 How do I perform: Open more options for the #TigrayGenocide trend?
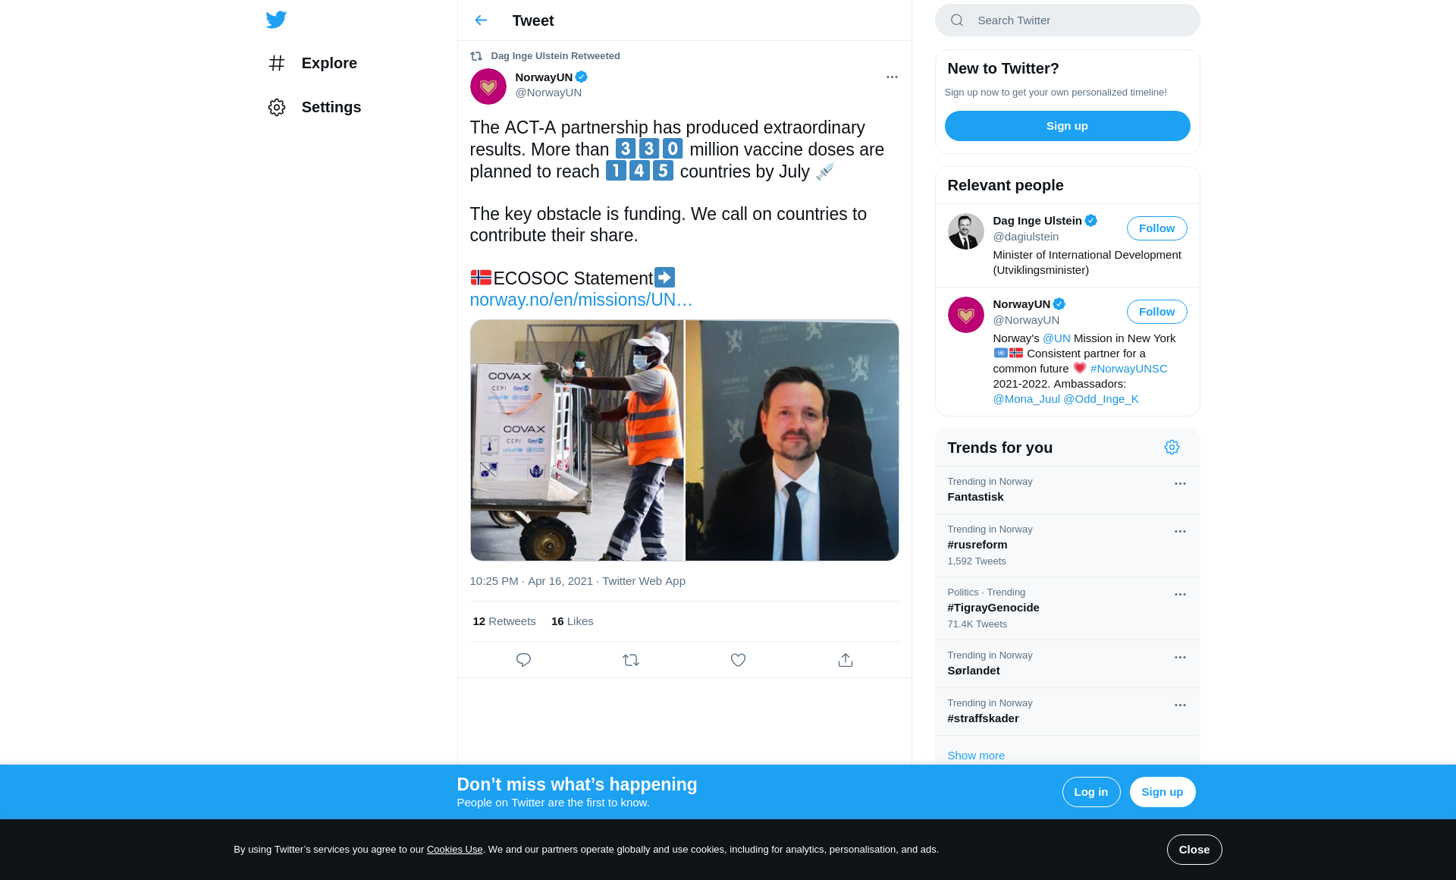click(1180, 595)
